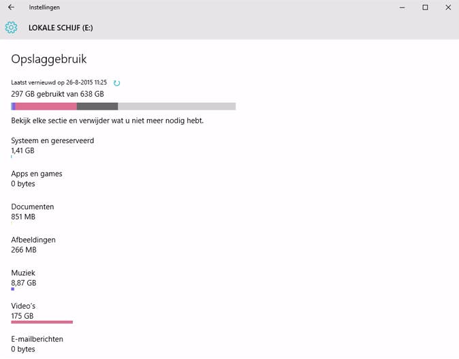Close the Instellingen window

point(447,7)
